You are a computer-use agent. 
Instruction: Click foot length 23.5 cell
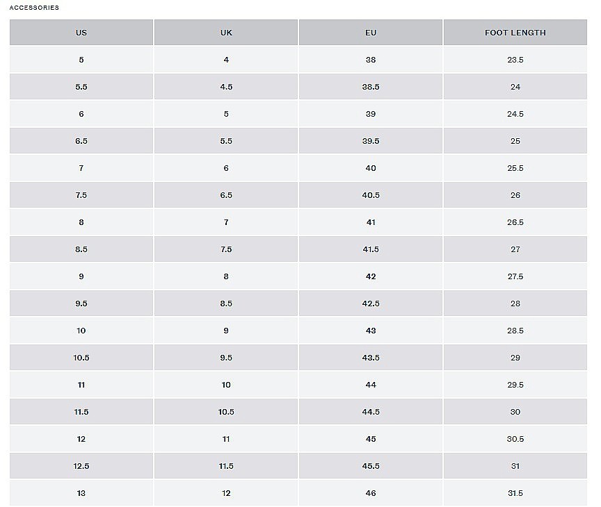tap(515, 60)
